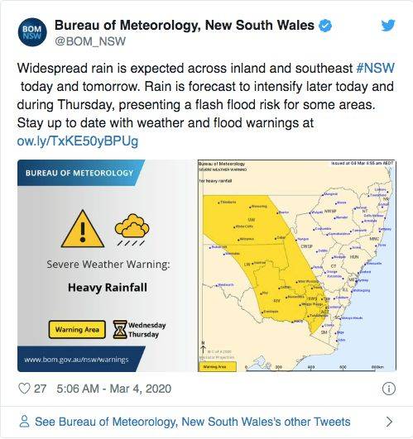Open the tweet info circle icon

click(389, 389)
